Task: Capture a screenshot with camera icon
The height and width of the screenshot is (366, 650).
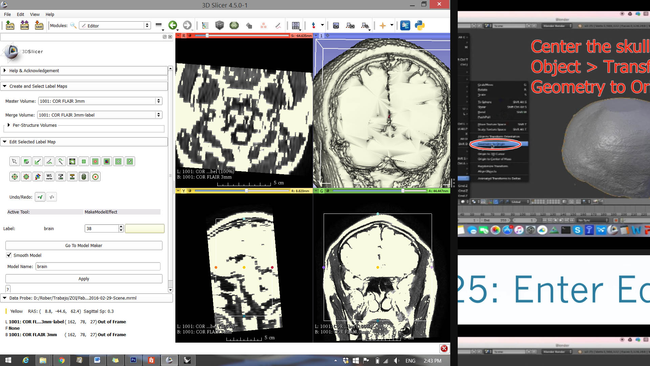Action: coord(336,25)
